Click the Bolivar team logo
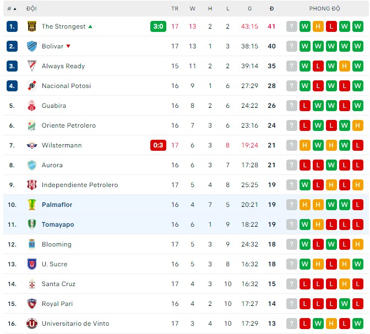This screenshot has width=370, height=334. pos(31,46)
